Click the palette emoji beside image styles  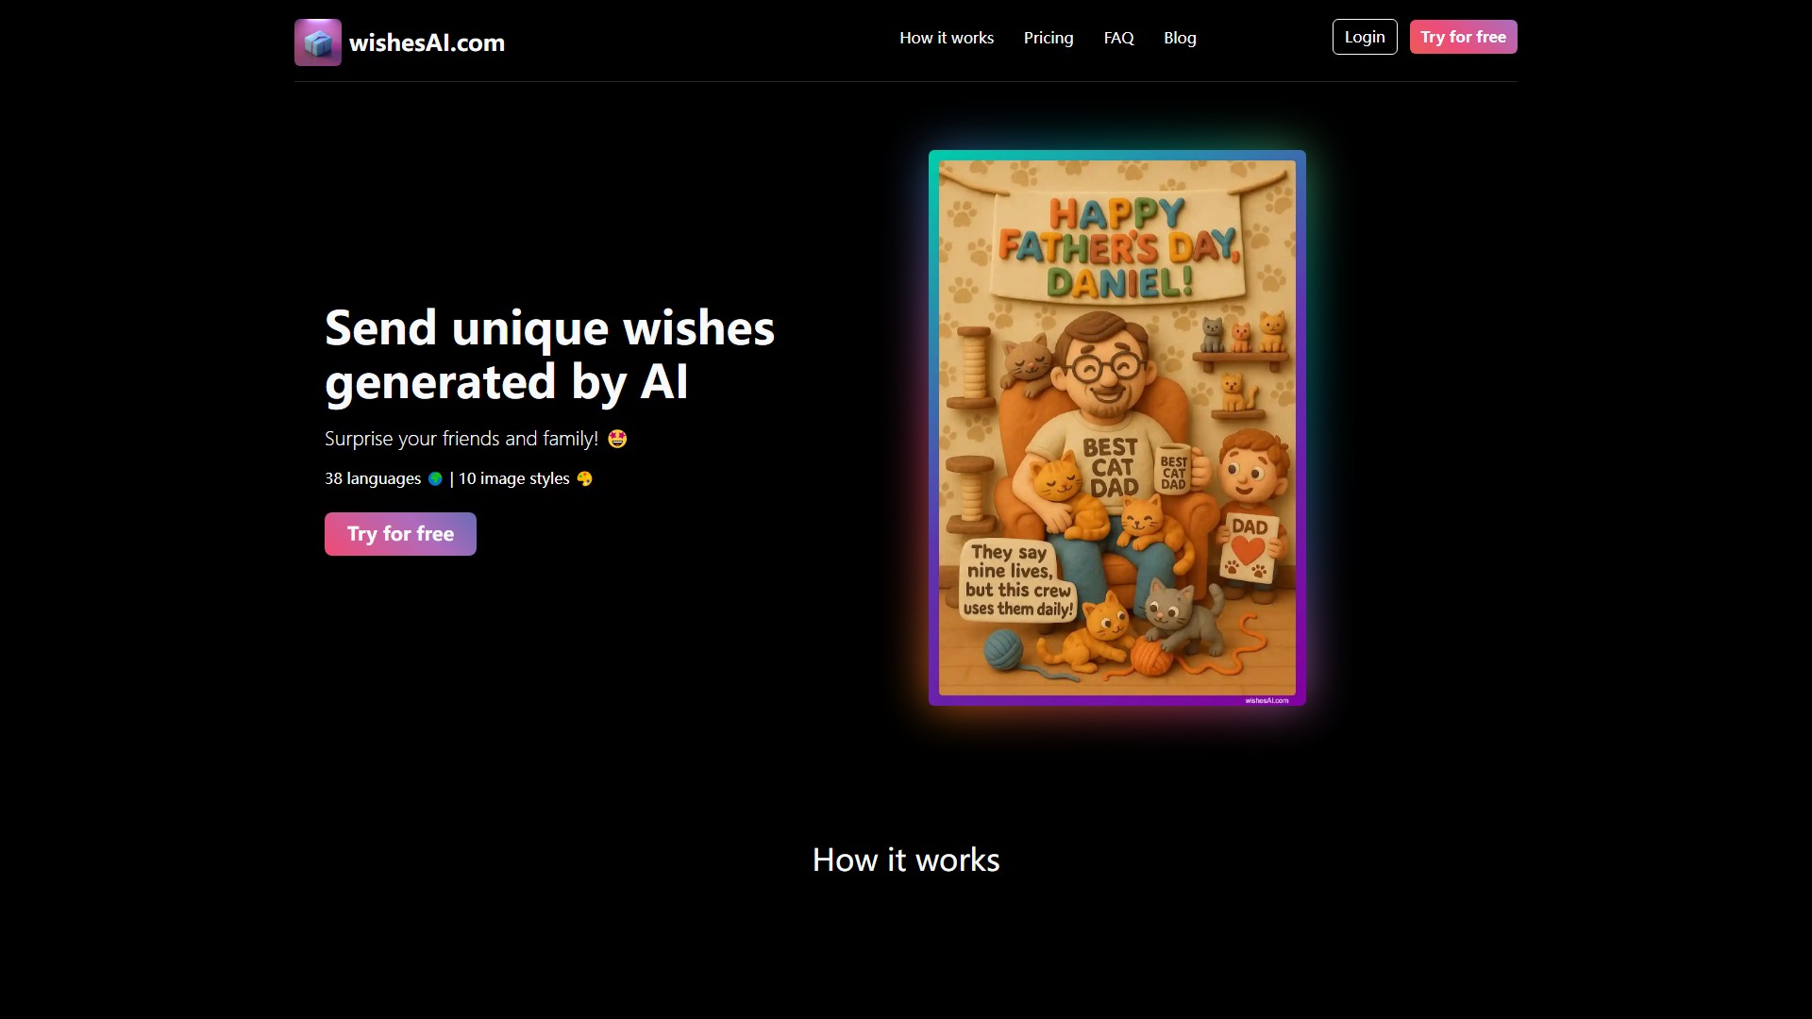point(584,479)
